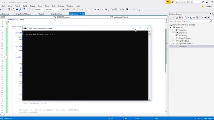Click the Home icon in Solution Explorer
This screenshot has height=120, width=214.
point(177,18)
